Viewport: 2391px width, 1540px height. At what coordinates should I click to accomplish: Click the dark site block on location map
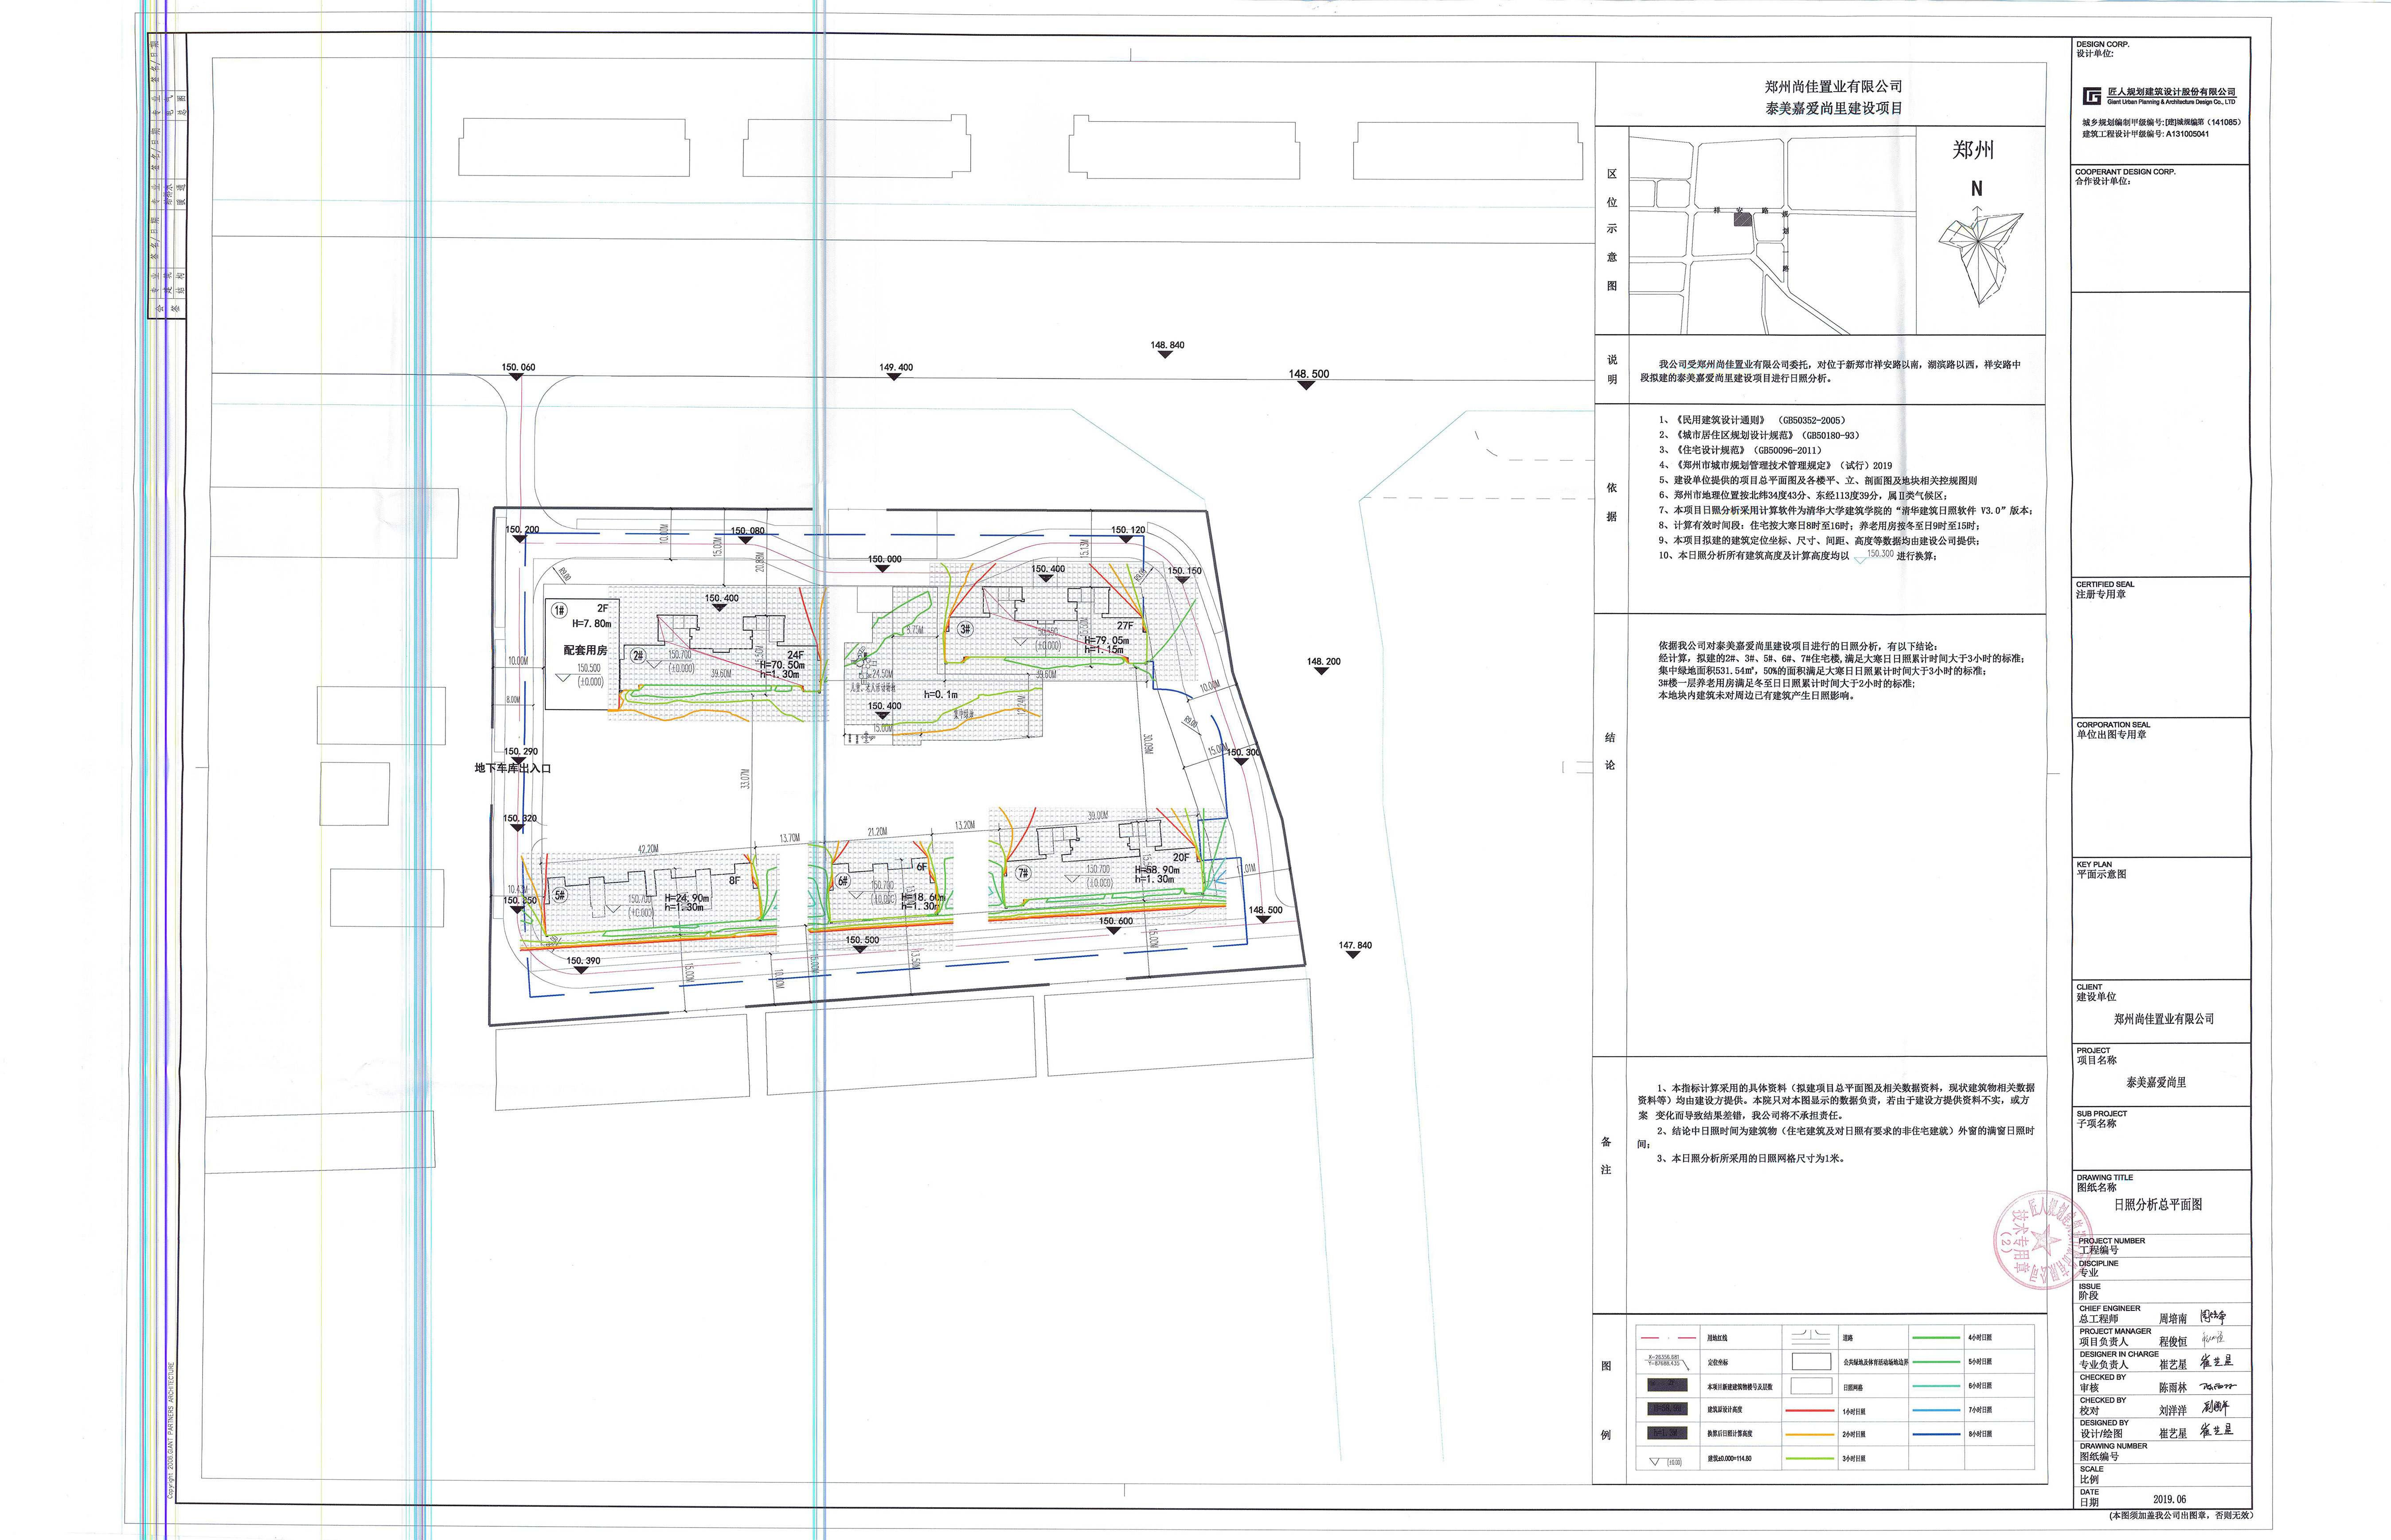[1743, 219]
